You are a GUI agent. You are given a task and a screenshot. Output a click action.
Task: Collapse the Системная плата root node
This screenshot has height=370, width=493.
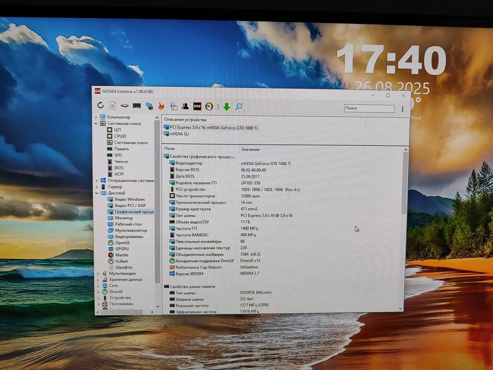pyautogui.click(x=96, y=124)
